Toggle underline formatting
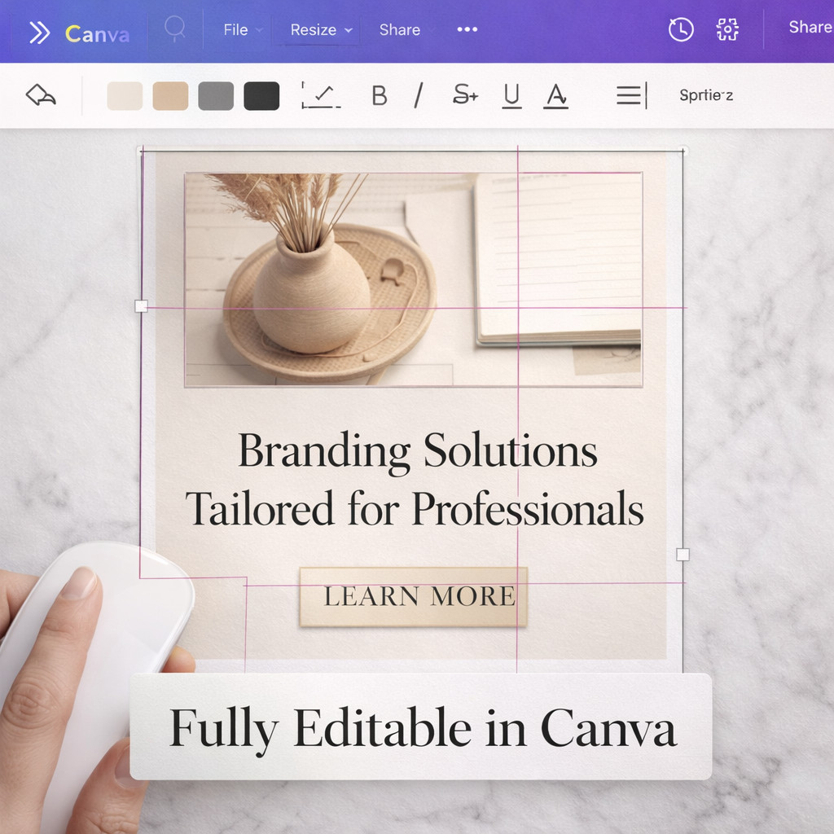Image resolution: width=834 pixels, height=834 pixels. pos(511,96)
